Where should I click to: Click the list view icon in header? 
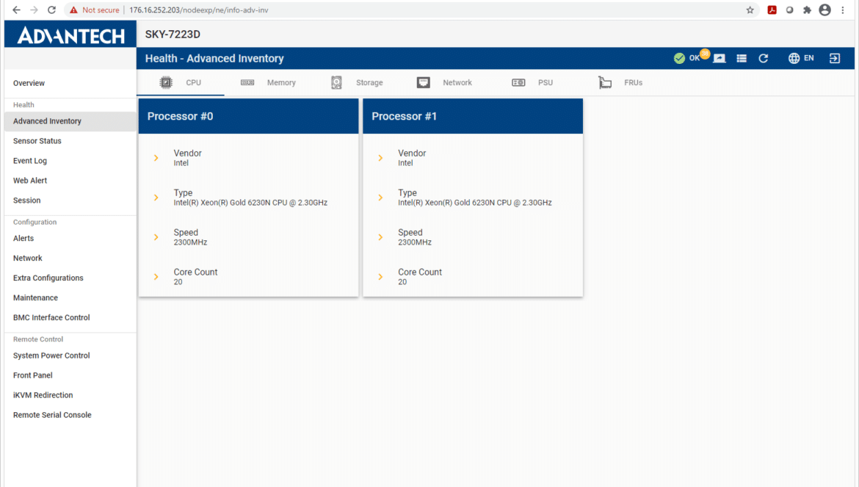click(x=742, y=58)
